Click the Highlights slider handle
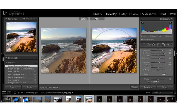177x109 pixels. (x=163, y=50)
